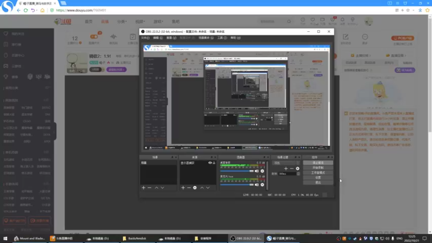Switch to BaiduNetdisk in taskbar
This screenshot has height=243, width=432.
(134, 238)
